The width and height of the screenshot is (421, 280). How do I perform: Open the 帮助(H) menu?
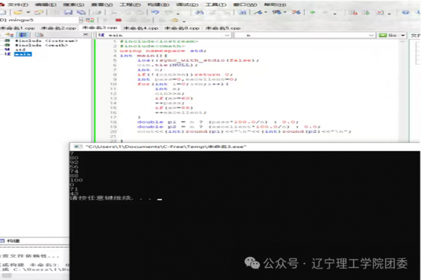[x=275, y=5]
